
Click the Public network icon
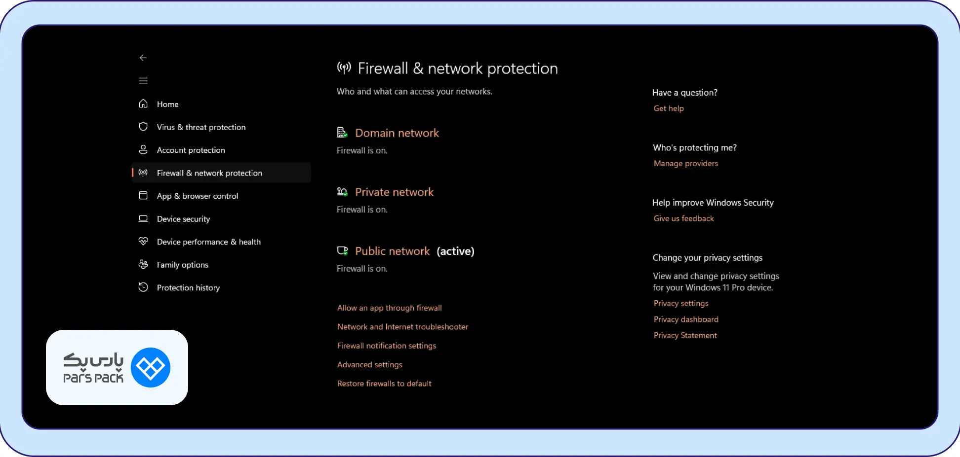[342, 251]
